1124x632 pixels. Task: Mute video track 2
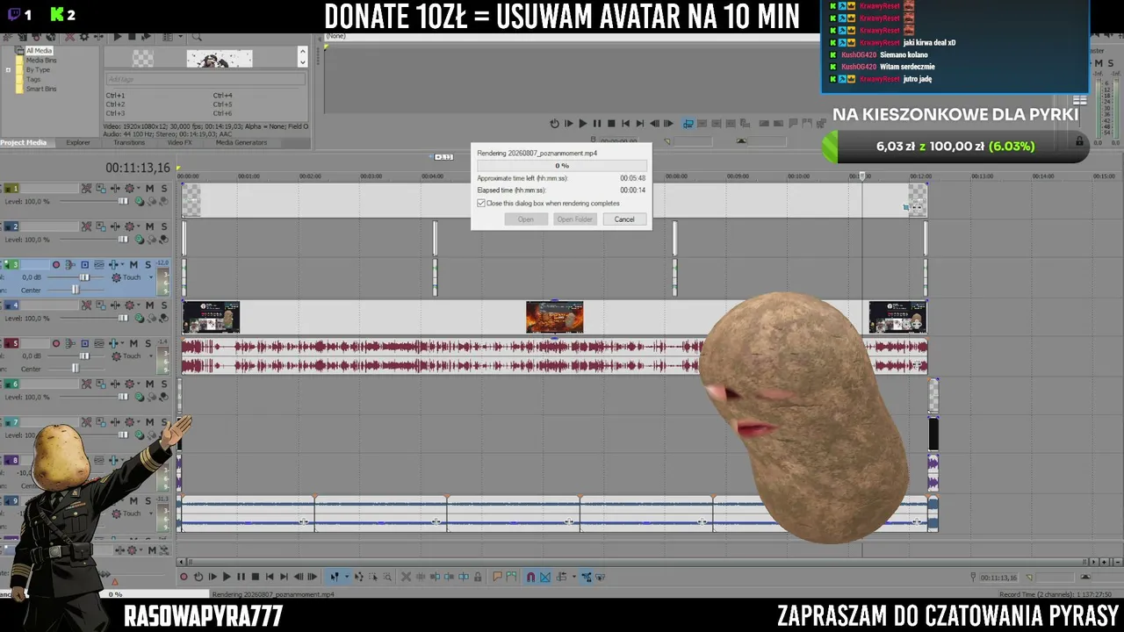point(149,226)
